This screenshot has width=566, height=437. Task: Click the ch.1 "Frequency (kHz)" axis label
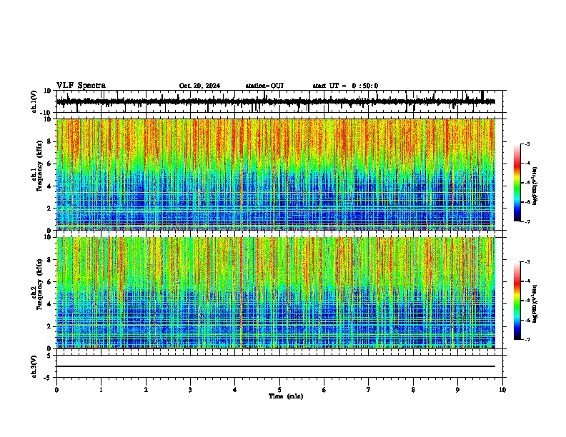(40, 166)
